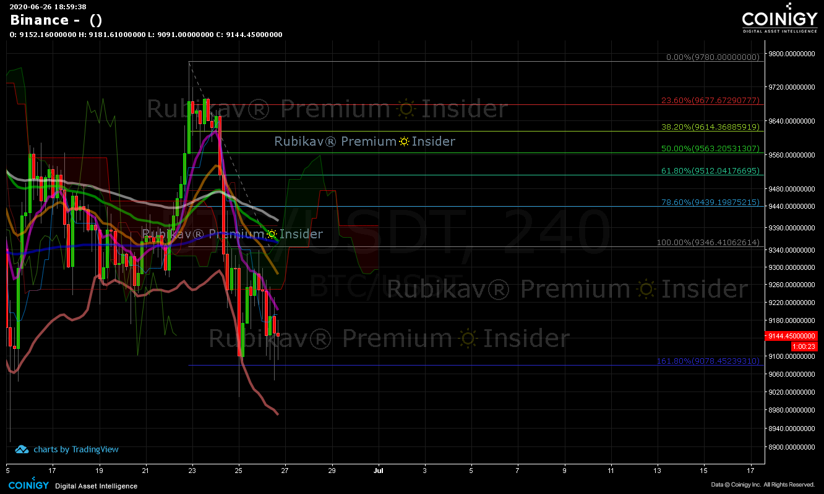Click the 8980.00000000 price axis label
This screenshot has height=494, width=824.
click(x=792, y=410)
